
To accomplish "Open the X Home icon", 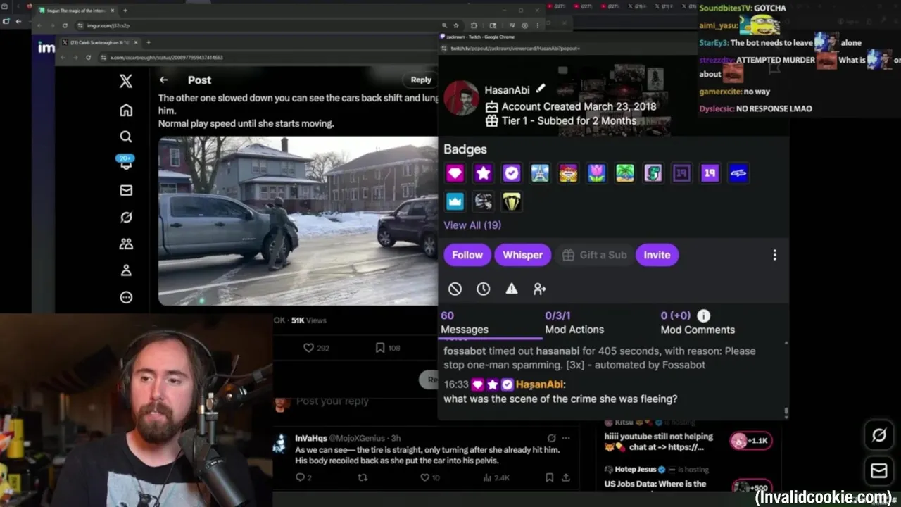I will pos(126,110).
